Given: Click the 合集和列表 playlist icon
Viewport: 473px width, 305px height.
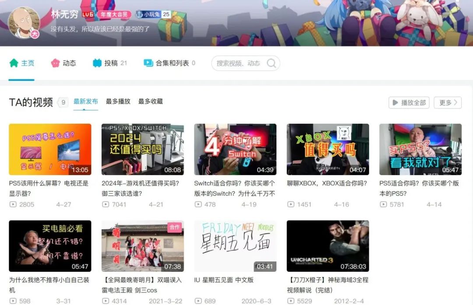Looking at the screenshot, I should point(148,63).
